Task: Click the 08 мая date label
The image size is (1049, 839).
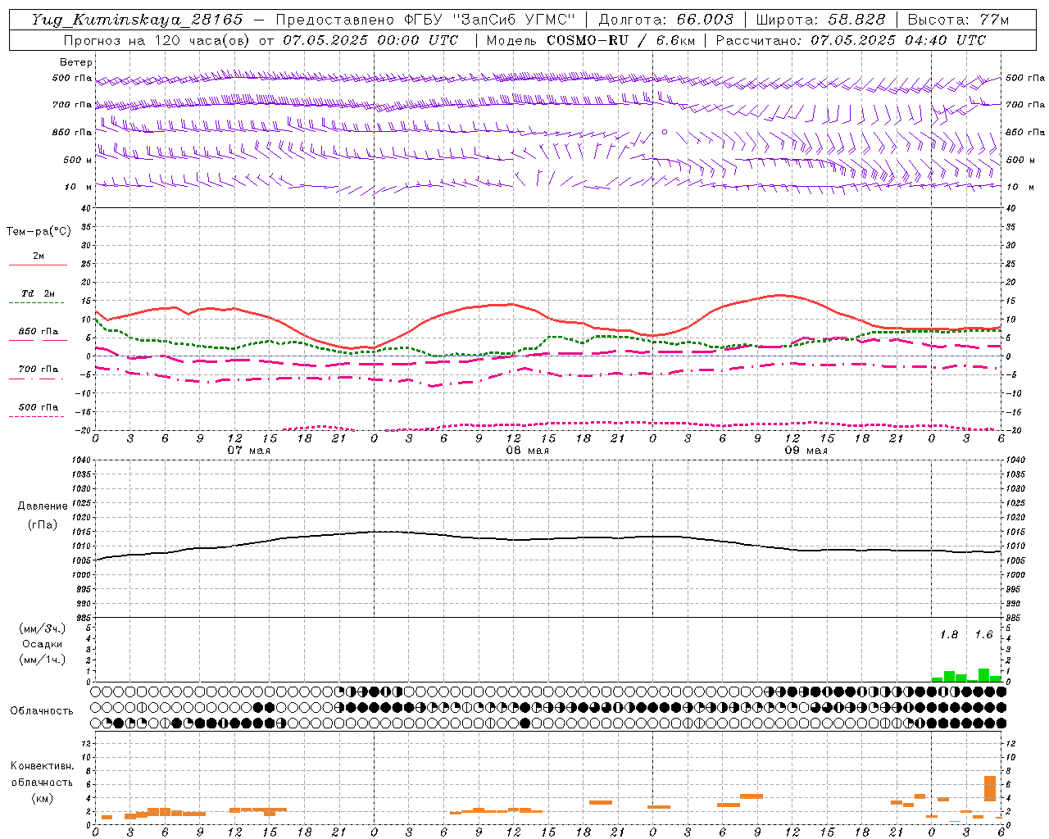Action: (x=527, y=451)
